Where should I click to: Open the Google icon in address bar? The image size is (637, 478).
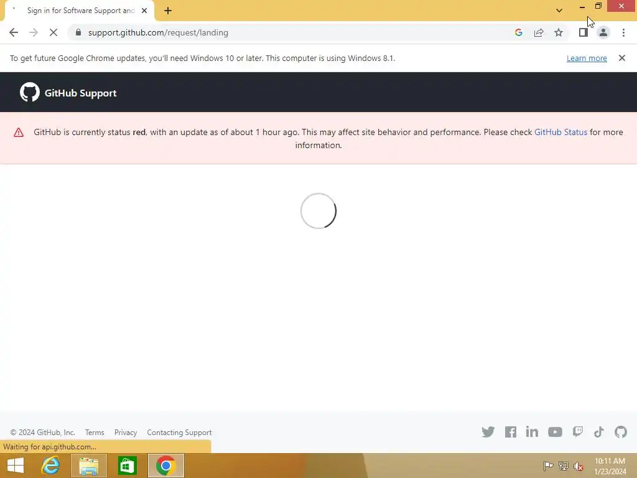[x=518, y=32]
